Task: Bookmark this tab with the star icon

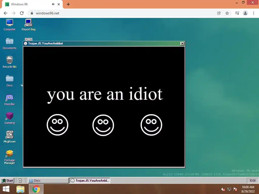Action: [227, 13]
